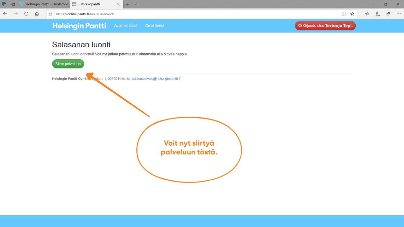Share this page icon
This screenshot has height=227, width=404.
[x=388, y=14]
